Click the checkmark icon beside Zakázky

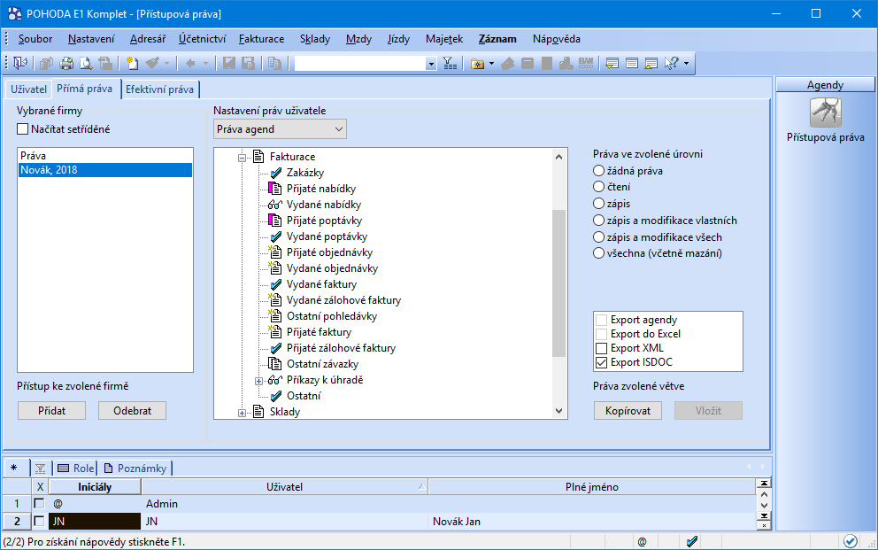pyautogui.click(x=275, y=173)
